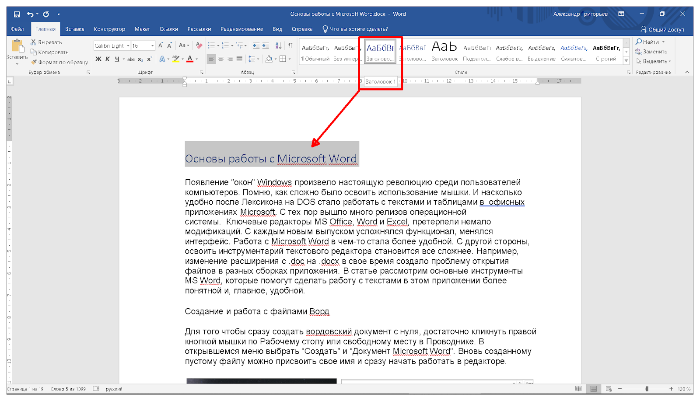700x401 pixels.
Task: Switch to the Design (Конструктор) tab
Action: point(109,29)
